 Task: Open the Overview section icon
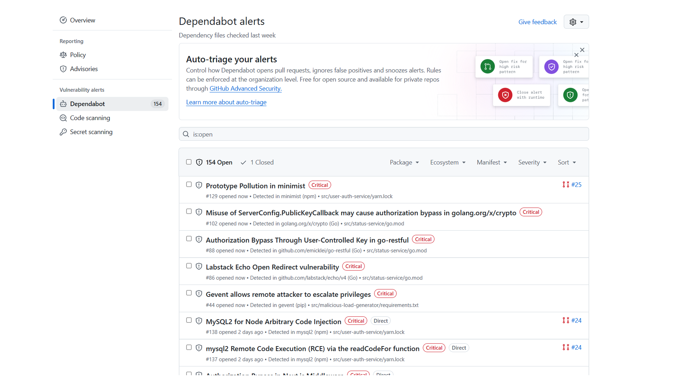click(63, 20)
